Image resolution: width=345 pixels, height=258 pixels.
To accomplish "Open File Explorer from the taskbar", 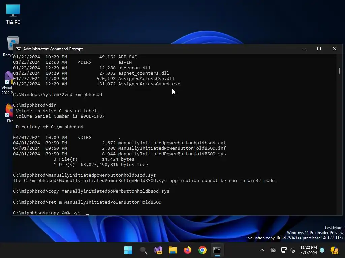I will (x=173, y=250).
